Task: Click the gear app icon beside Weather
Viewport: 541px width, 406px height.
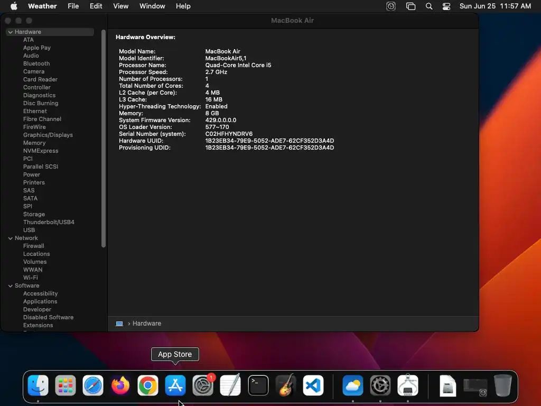Action: point(380,385)
